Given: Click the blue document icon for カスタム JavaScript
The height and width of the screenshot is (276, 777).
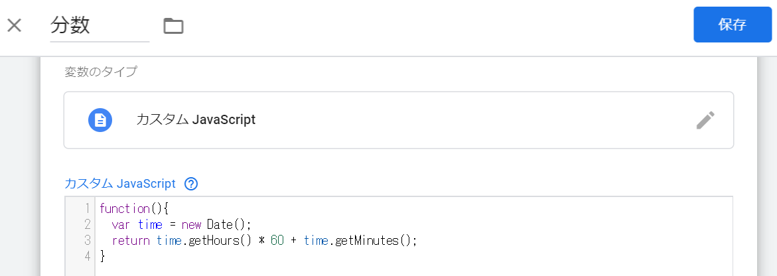Looking at the screenshot, I should coord(100,120).
